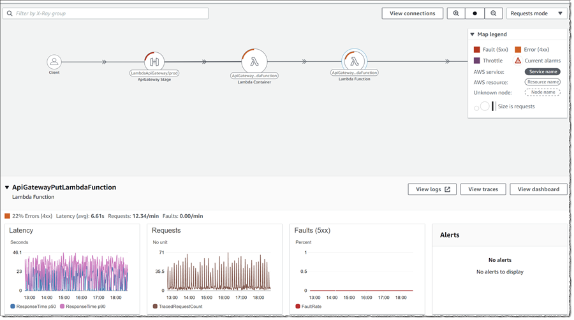The width and height of the screenshot is (574, 320).
Task: Click the View traces button
Action: coord(483,189)
